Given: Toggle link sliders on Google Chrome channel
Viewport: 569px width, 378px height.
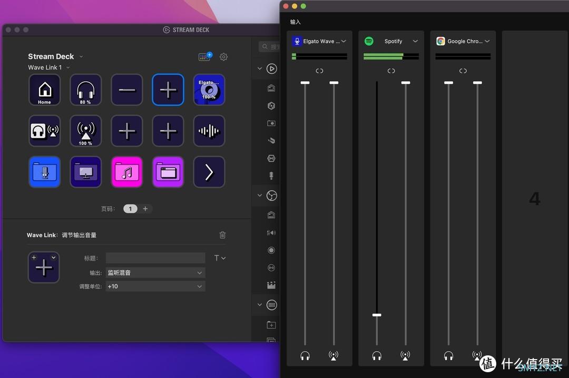Looking at the screenshot, I should [463, 71].
